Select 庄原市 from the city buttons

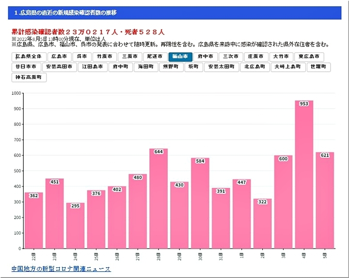click(256, 57)
